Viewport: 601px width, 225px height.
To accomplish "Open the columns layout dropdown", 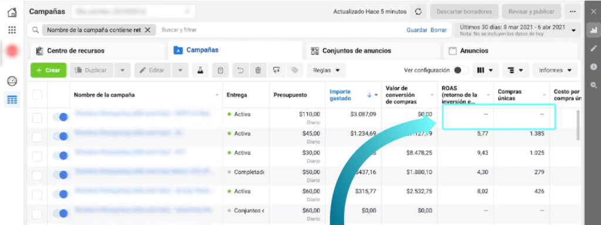I will [x=485, y=70].
